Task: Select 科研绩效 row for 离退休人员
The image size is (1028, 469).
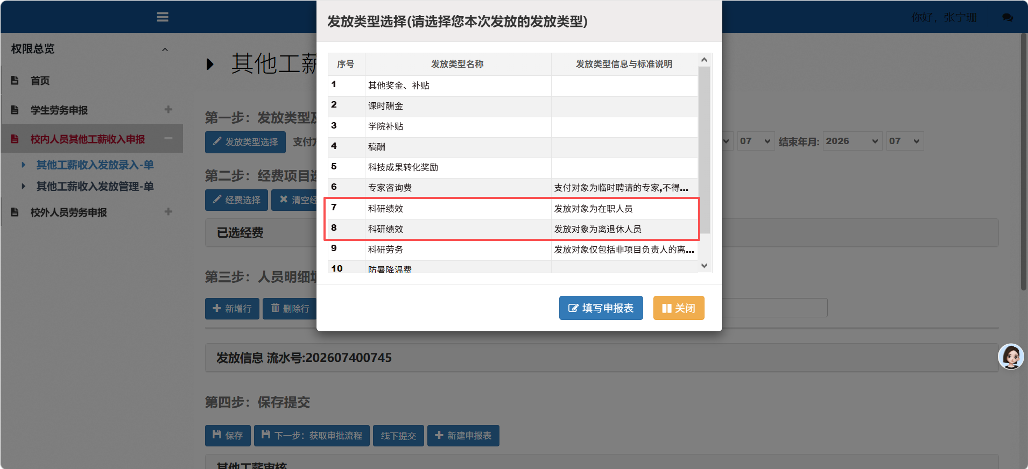Action: coord(513,229)
